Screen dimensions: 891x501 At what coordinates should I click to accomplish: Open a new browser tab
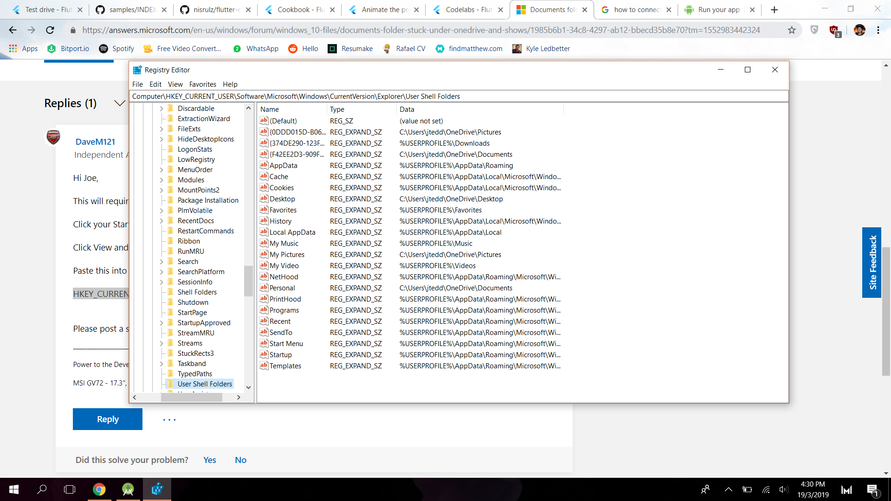pos(774,10)
